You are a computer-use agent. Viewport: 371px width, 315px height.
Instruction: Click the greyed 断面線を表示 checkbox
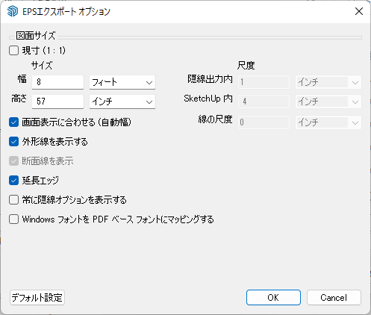click(x=13, y=161)
